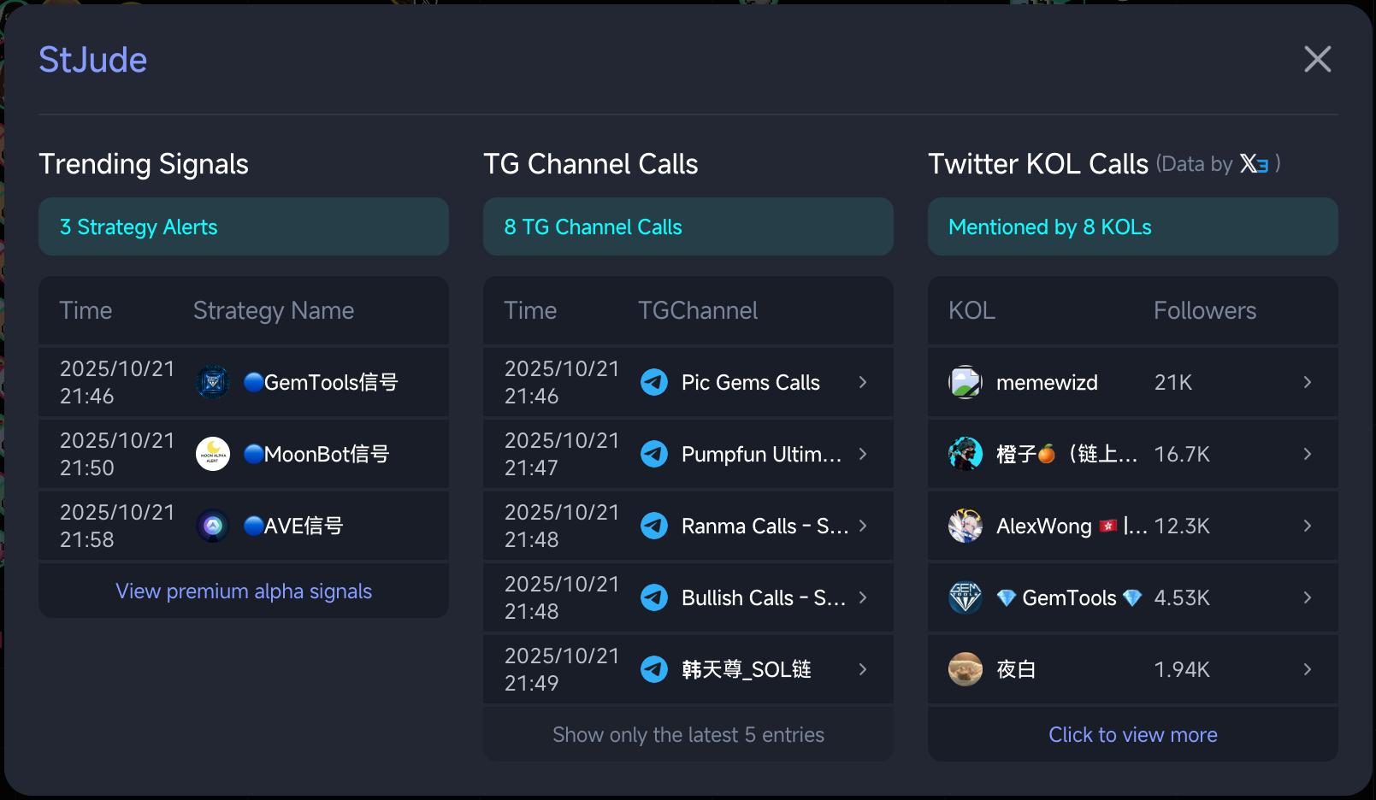Click the MoonBot signal logo icon
The width and height of the screenshot is (1376, 800).
213,454
